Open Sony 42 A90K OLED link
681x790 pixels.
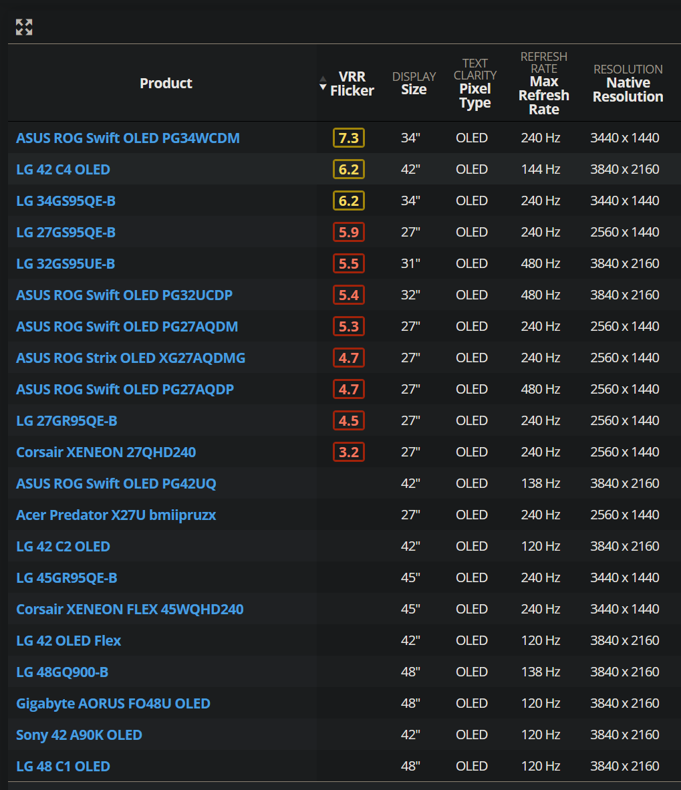tap(79, 735)
